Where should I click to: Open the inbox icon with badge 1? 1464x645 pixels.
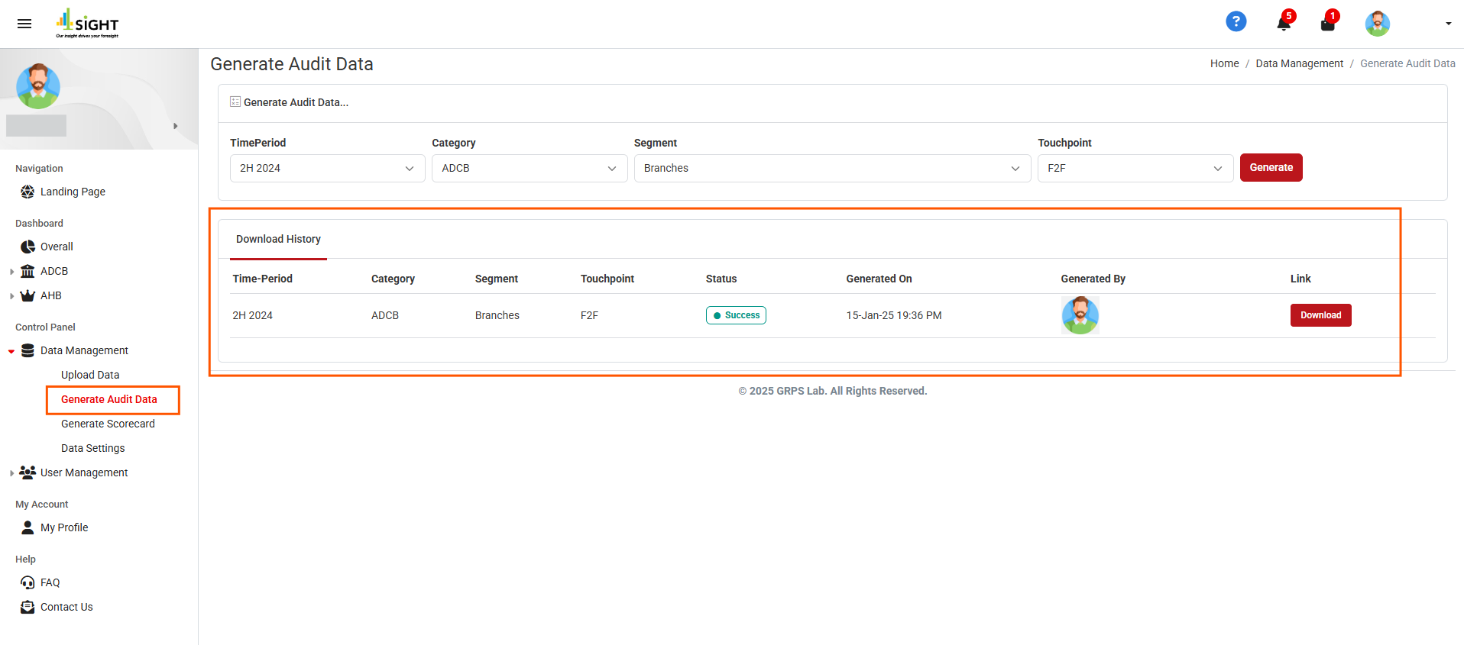tap(1328, 24)
